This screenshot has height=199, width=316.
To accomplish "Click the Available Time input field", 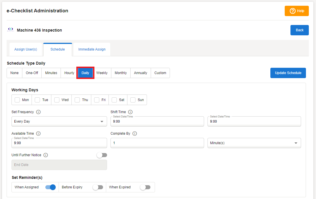I will coord(59,143).
